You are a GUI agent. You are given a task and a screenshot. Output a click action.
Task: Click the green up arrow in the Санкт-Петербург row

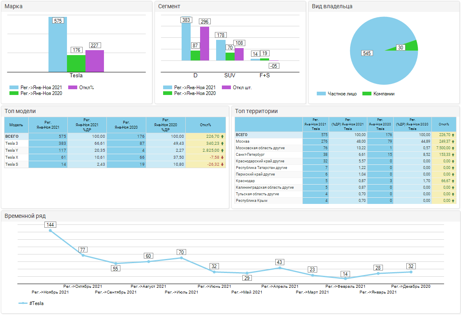(x=453, y=155)
